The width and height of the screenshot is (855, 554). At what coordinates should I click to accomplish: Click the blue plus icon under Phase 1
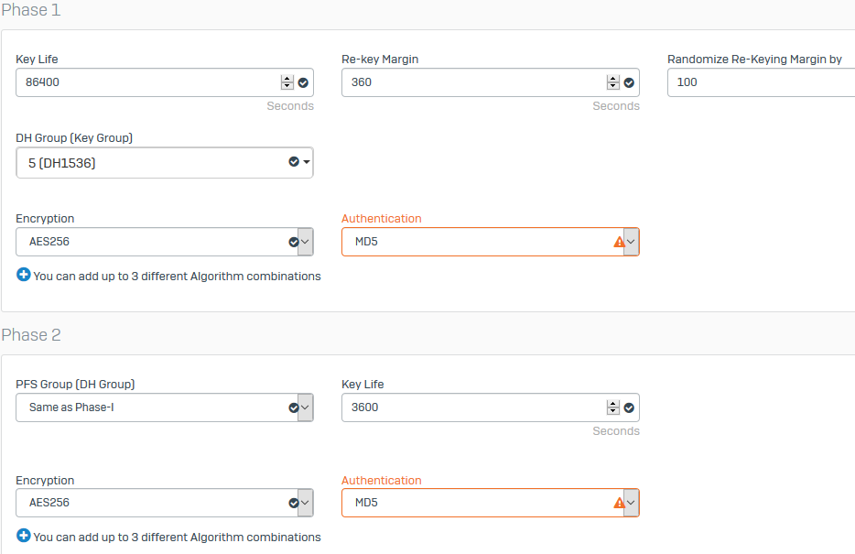coord(24,275)
